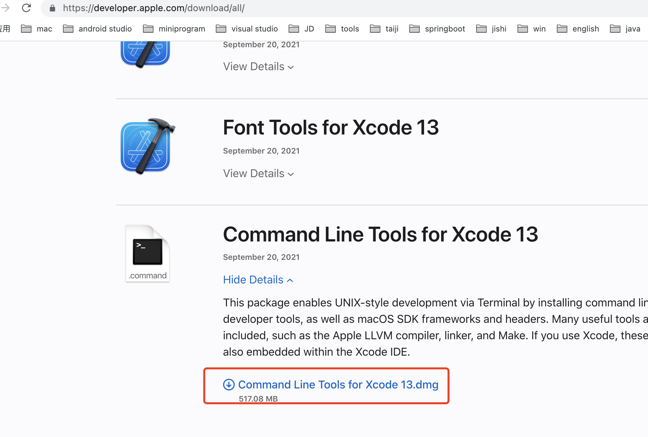Expand View Details under Font Tools
This screenshot has width=648, height=437.
(x=258, y=174)
